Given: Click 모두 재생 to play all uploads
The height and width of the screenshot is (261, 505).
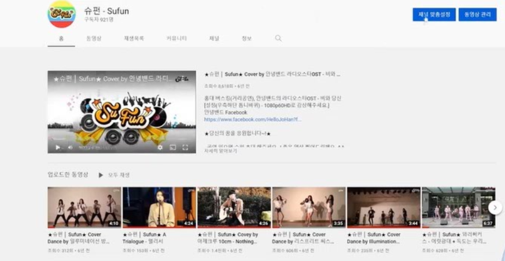Looking at the screenshot, I should click(x=119, y=175).
